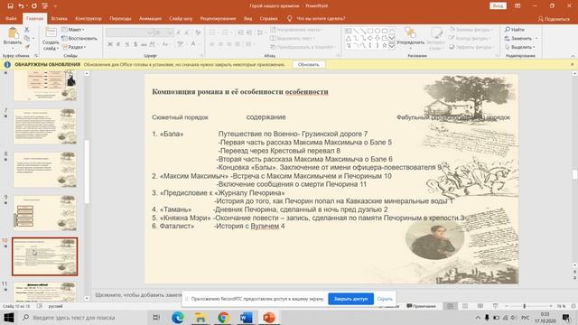Select slide 9 thumbnail
Screen dimensions: 578x325
coord(45,213)
